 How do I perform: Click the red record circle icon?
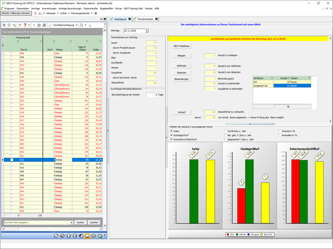click(x=35, y=13)
